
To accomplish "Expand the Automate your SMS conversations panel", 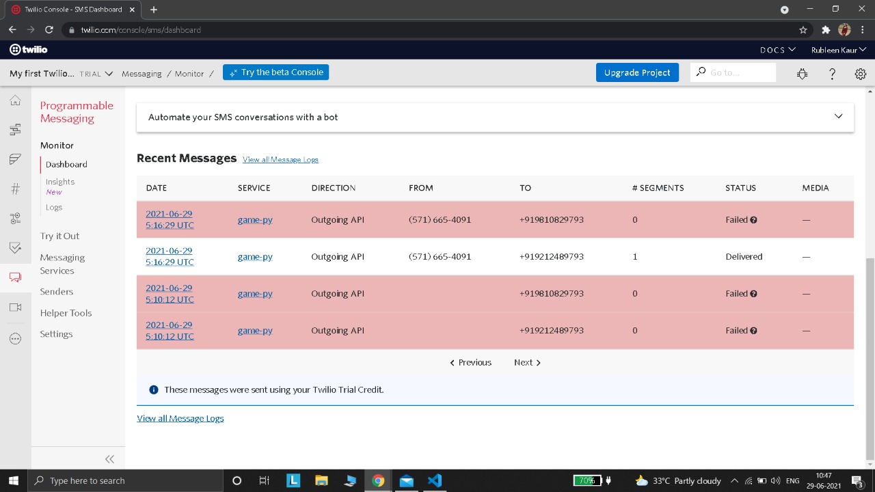I will (496, 117).
